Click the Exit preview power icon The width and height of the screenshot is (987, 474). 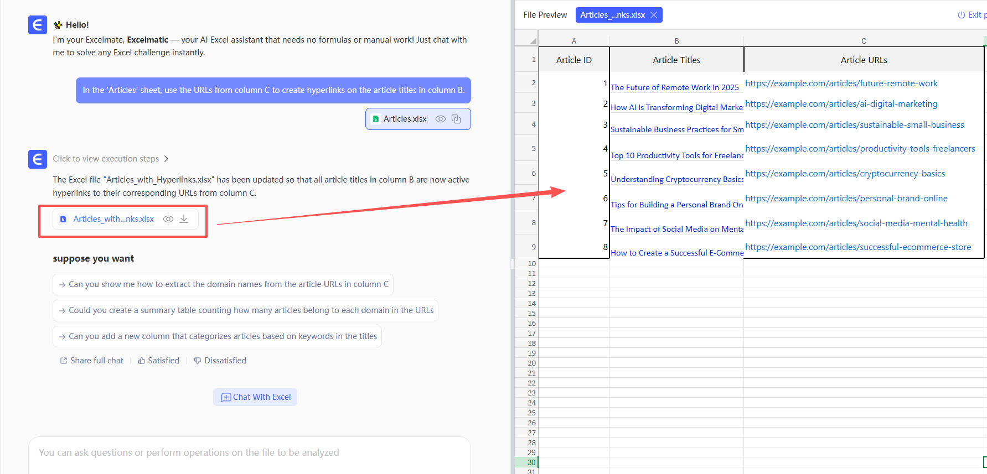click(962, 15)
